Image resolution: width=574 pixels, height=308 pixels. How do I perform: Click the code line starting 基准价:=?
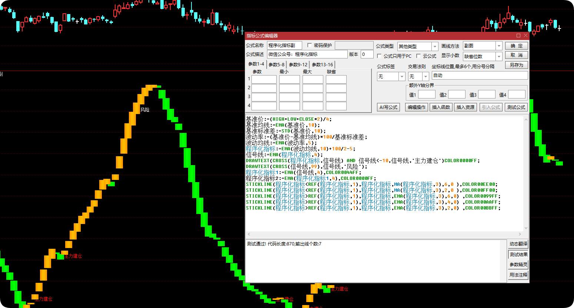tap(289, 119)
